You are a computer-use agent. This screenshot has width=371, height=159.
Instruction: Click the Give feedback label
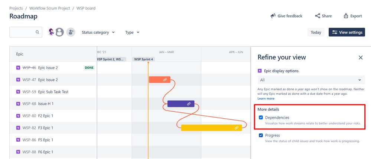click(290, 16)
